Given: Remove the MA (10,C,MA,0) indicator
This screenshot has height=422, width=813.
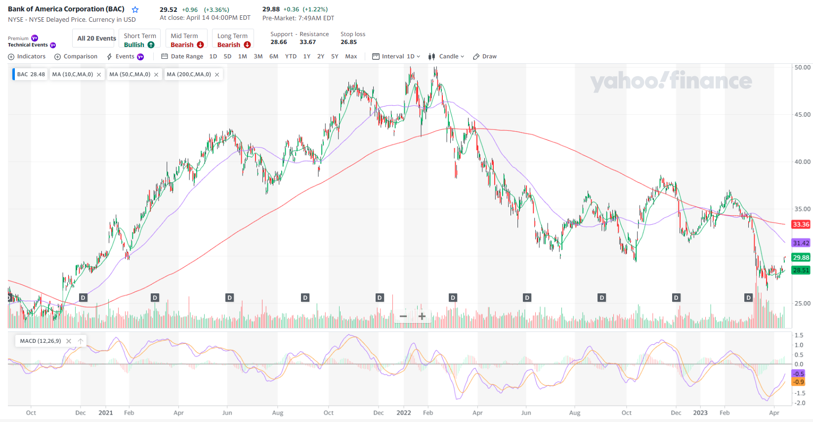Looking at the screenshot, I should point(99,75).
